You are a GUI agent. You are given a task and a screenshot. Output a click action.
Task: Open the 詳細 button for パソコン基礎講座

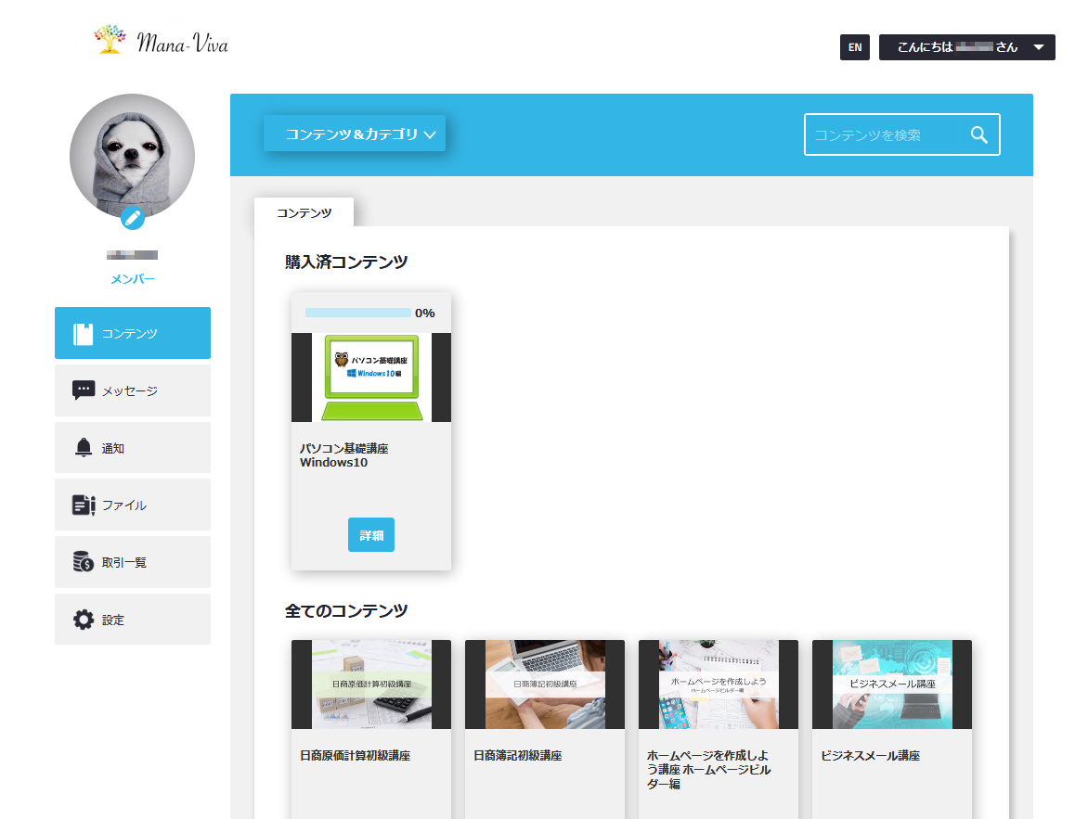pos(370,535)
